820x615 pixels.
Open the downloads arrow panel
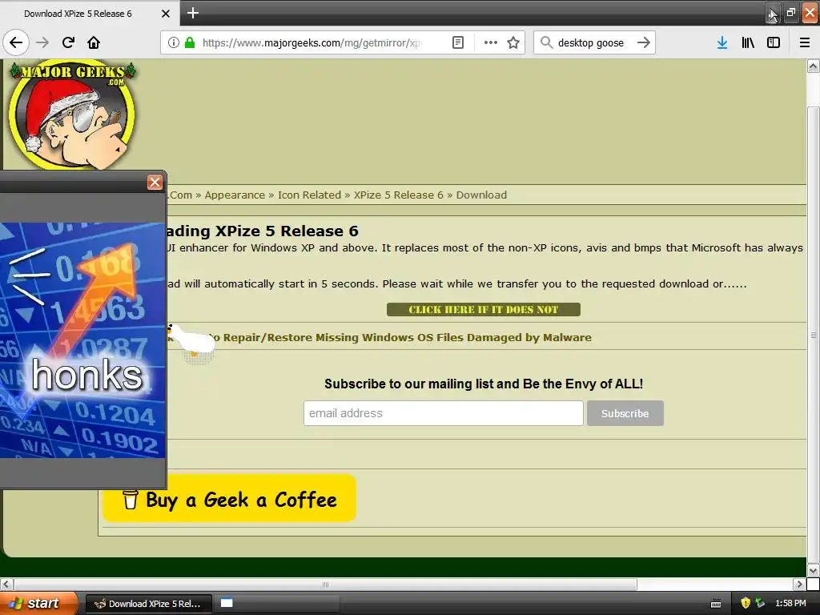tap(722, 42)
